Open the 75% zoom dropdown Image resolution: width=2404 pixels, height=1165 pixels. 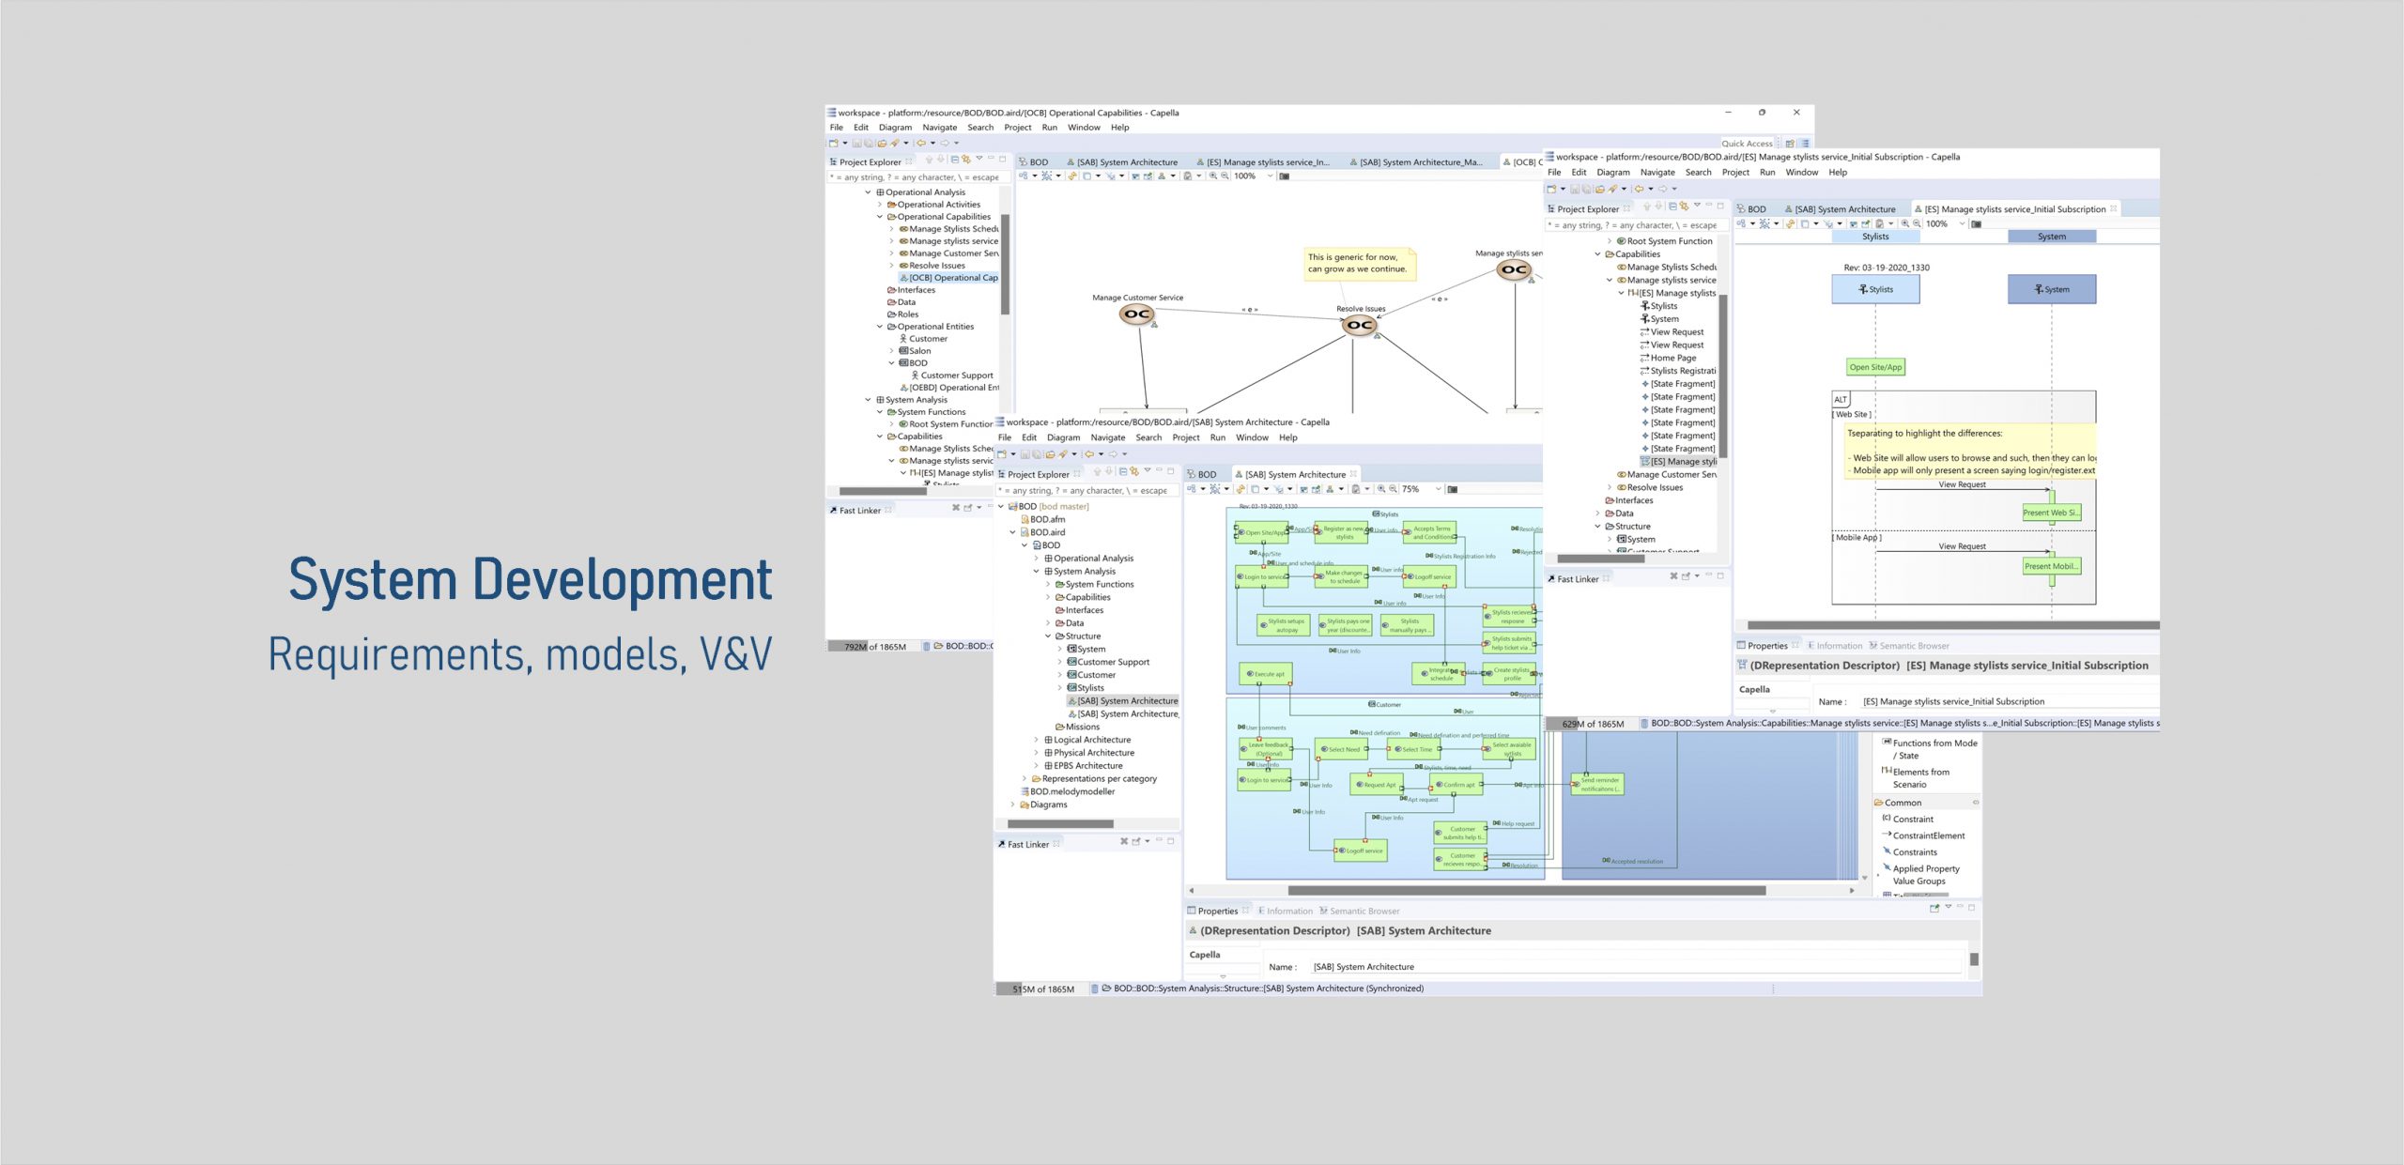click(x=1438, y=489)
